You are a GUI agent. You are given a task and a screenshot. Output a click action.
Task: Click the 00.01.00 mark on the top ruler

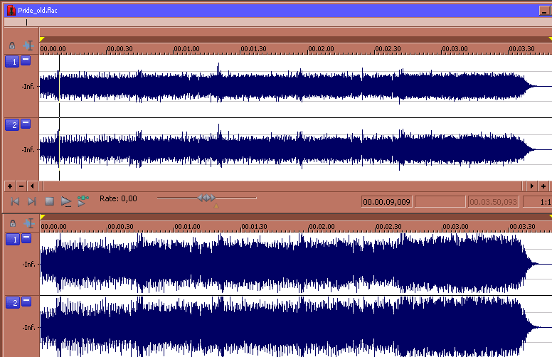click(186, 48)
